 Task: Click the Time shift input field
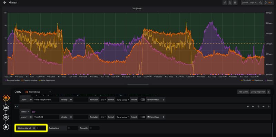(x=94, y=128)
